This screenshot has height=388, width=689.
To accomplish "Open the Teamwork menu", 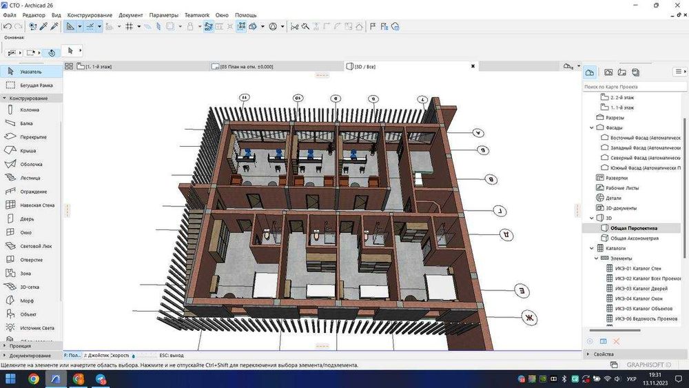I will [x=197, y=15].
